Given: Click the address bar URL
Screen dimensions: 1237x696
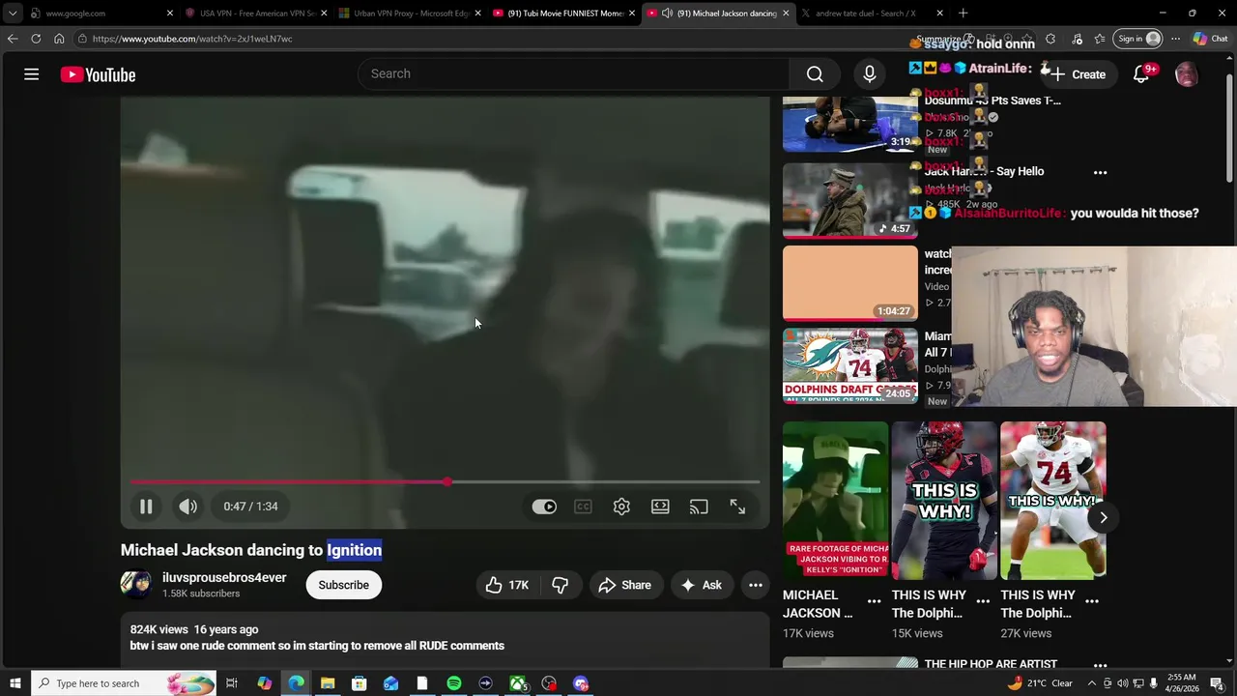Looking at the screenshot, I should click(x=192, y=39).
